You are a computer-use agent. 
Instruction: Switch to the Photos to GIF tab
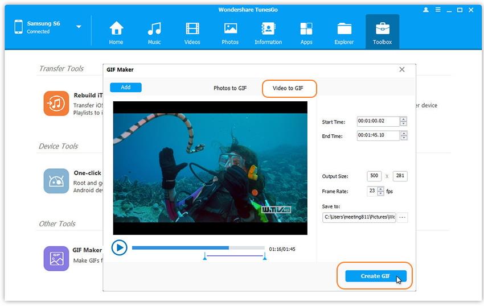click(230, 88)
